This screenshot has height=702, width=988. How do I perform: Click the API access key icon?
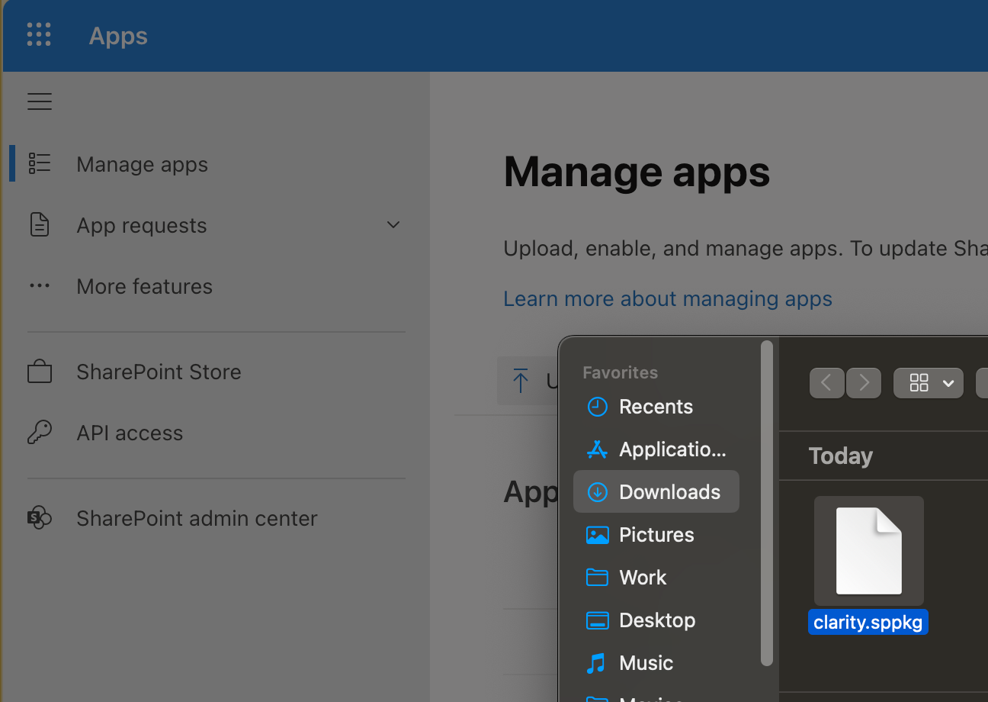tap(40, 433)
